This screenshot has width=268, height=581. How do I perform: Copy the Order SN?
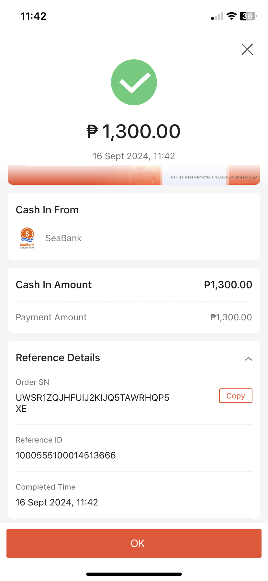click(236, 396)
